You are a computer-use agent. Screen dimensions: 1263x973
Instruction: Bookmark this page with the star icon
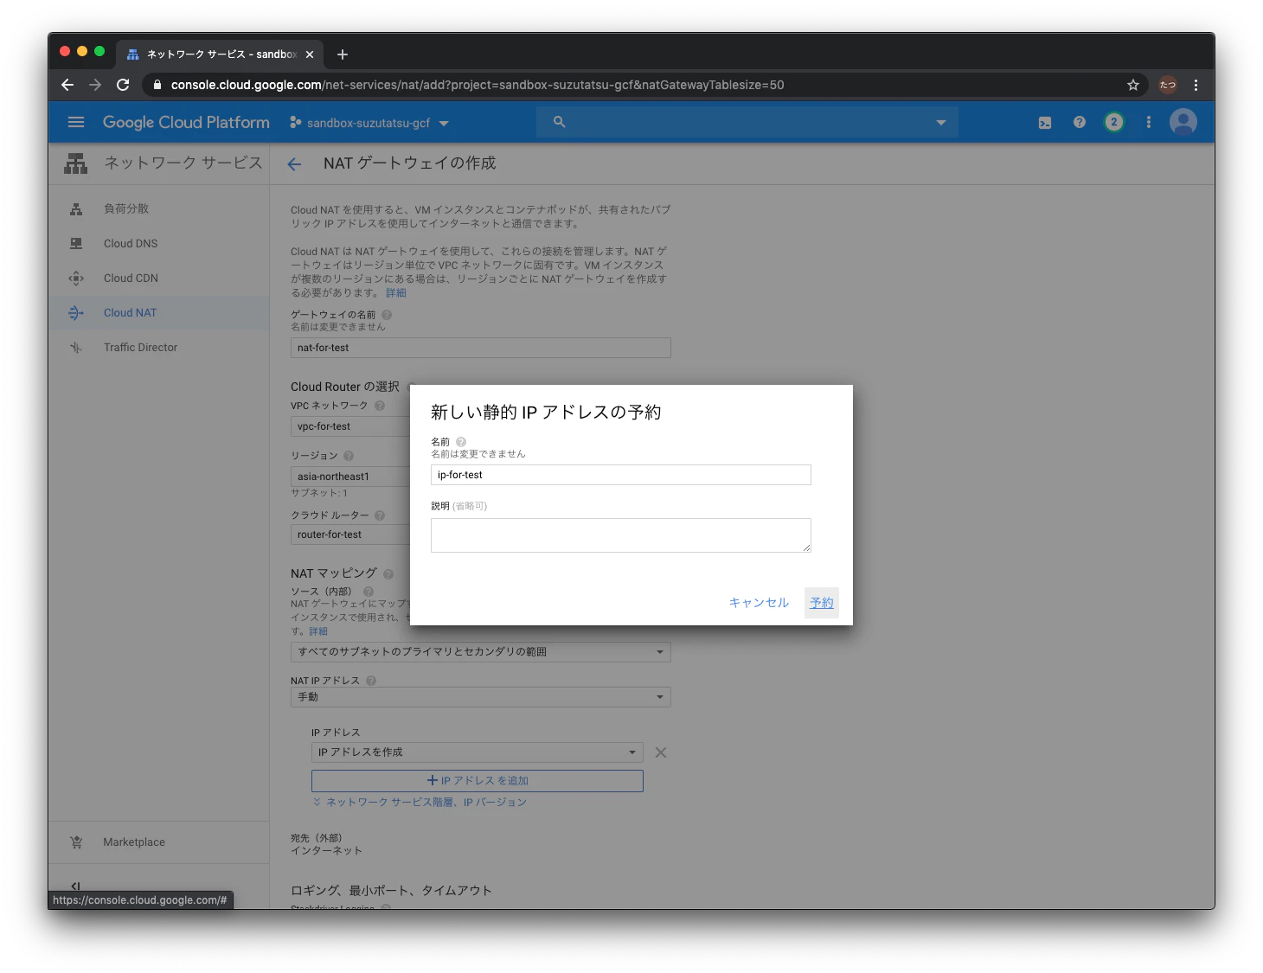click(1133, 85)
